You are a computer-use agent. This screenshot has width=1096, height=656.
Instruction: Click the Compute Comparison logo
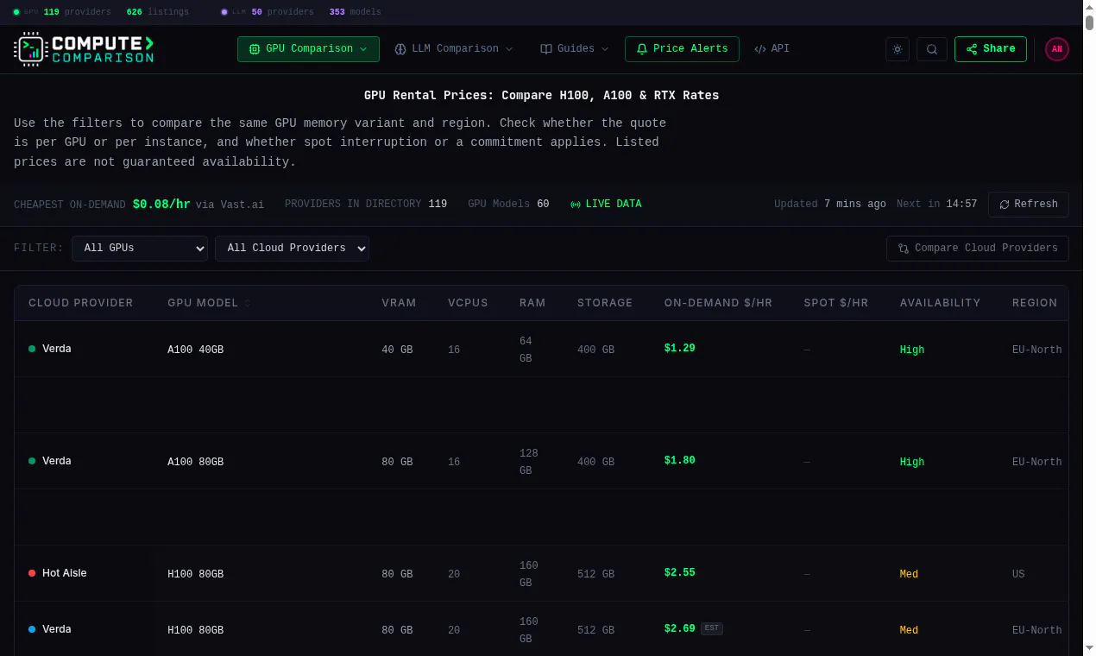84,49
